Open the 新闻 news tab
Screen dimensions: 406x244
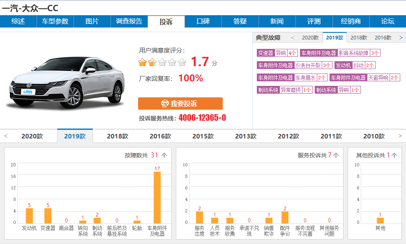(x=277, y=21)
